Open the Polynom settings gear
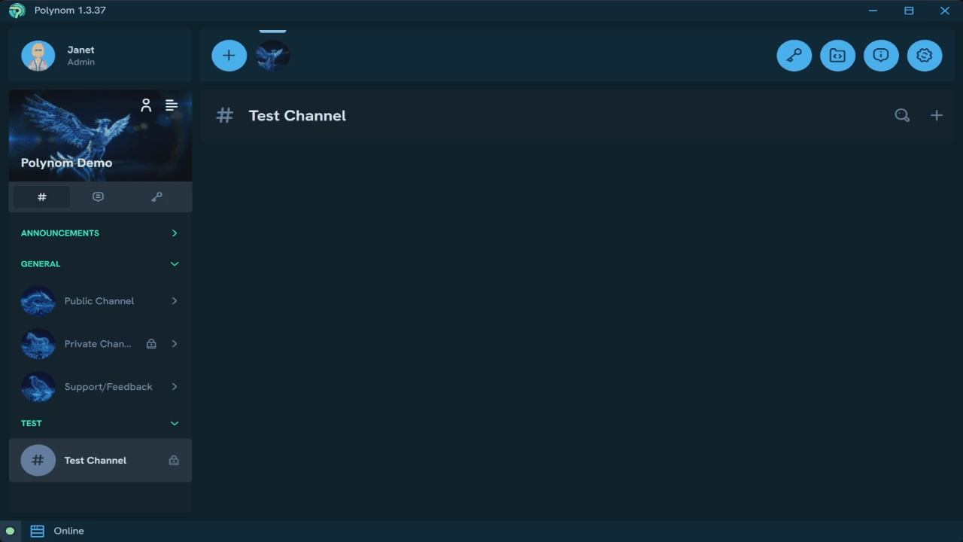 pos(925,55)
